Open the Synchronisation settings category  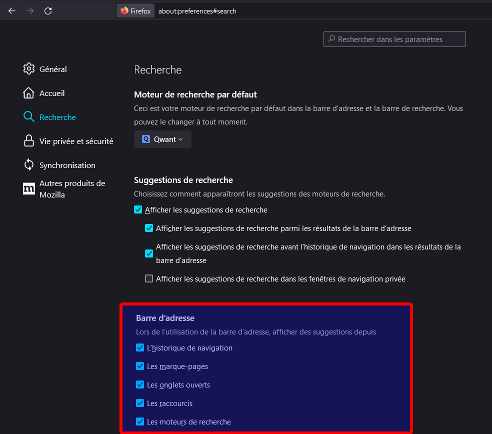[x=67, y=165]
